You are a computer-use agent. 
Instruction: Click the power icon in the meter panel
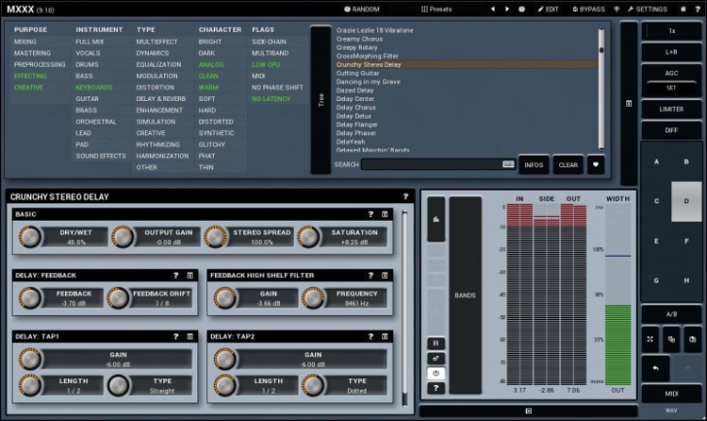(436, 372)
